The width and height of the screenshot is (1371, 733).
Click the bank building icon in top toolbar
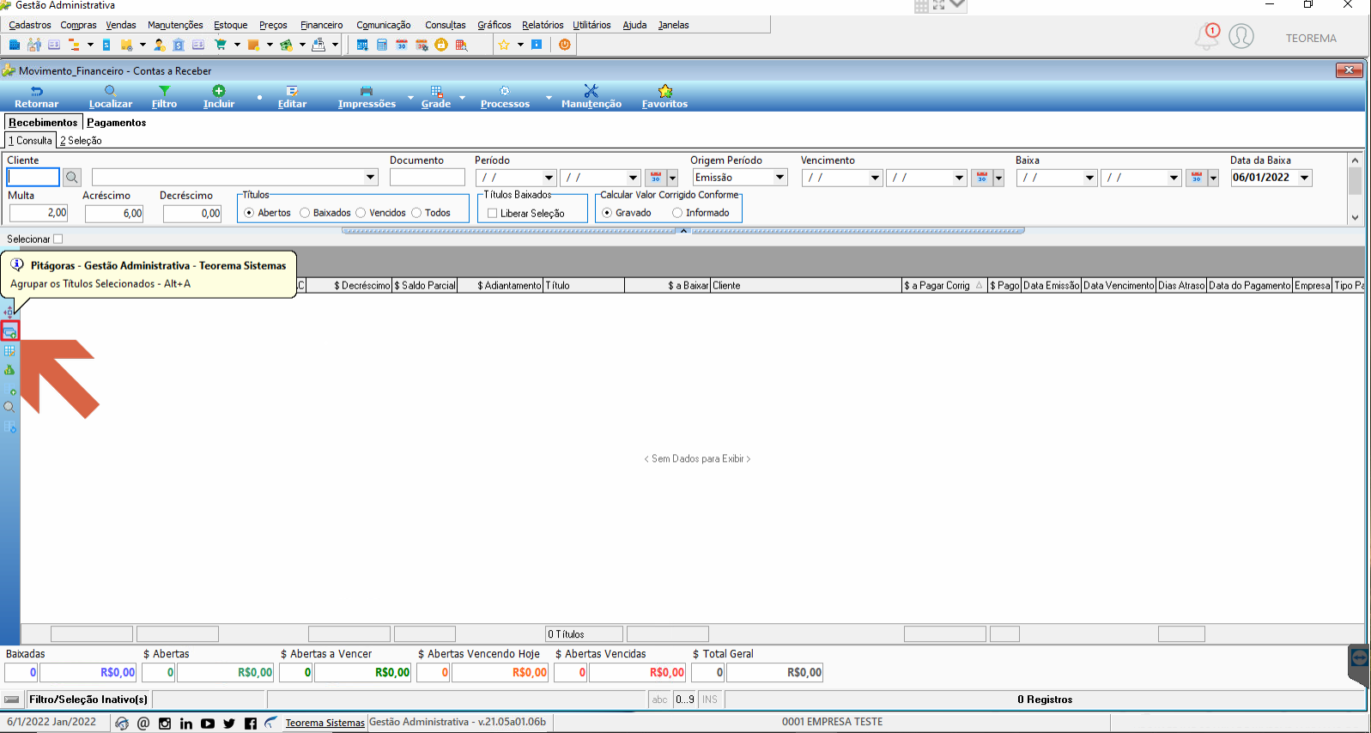click(x=179, y=45)
